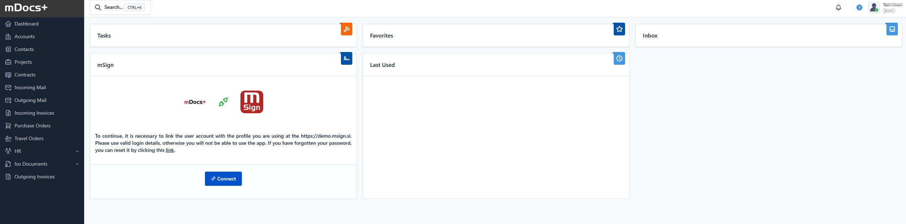
Task: Open help via the question mark icon
Action: point(859,7)
